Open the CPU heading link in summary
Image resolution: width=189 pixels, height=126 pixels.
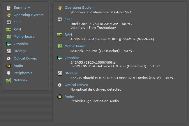[x=68, y=19]
